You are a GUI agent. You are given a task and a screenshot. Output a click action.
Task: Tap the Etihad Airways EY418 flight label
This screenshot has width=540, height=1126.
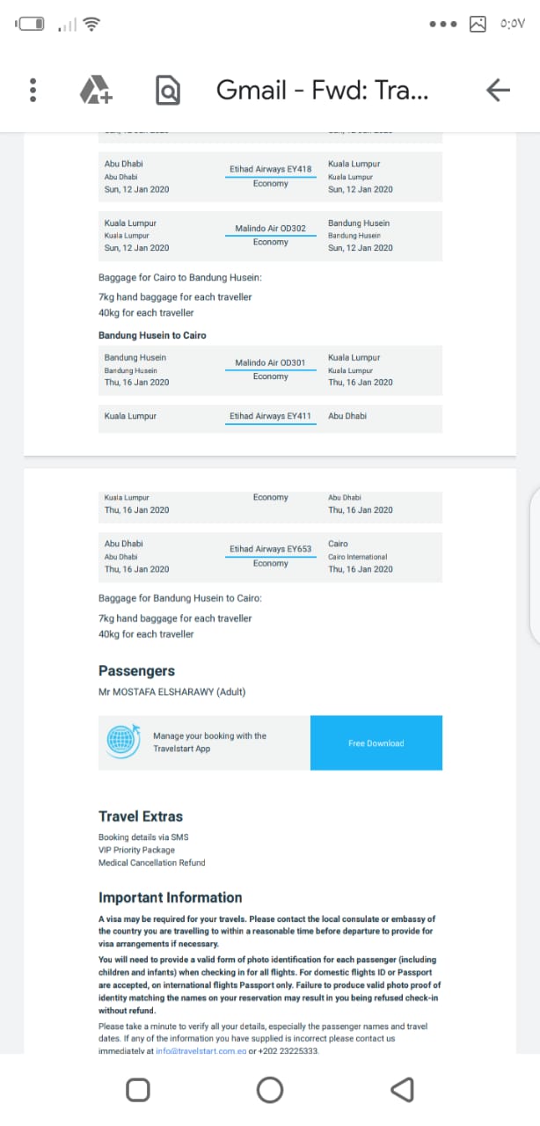pyautogui.click(x=270, y=169)
